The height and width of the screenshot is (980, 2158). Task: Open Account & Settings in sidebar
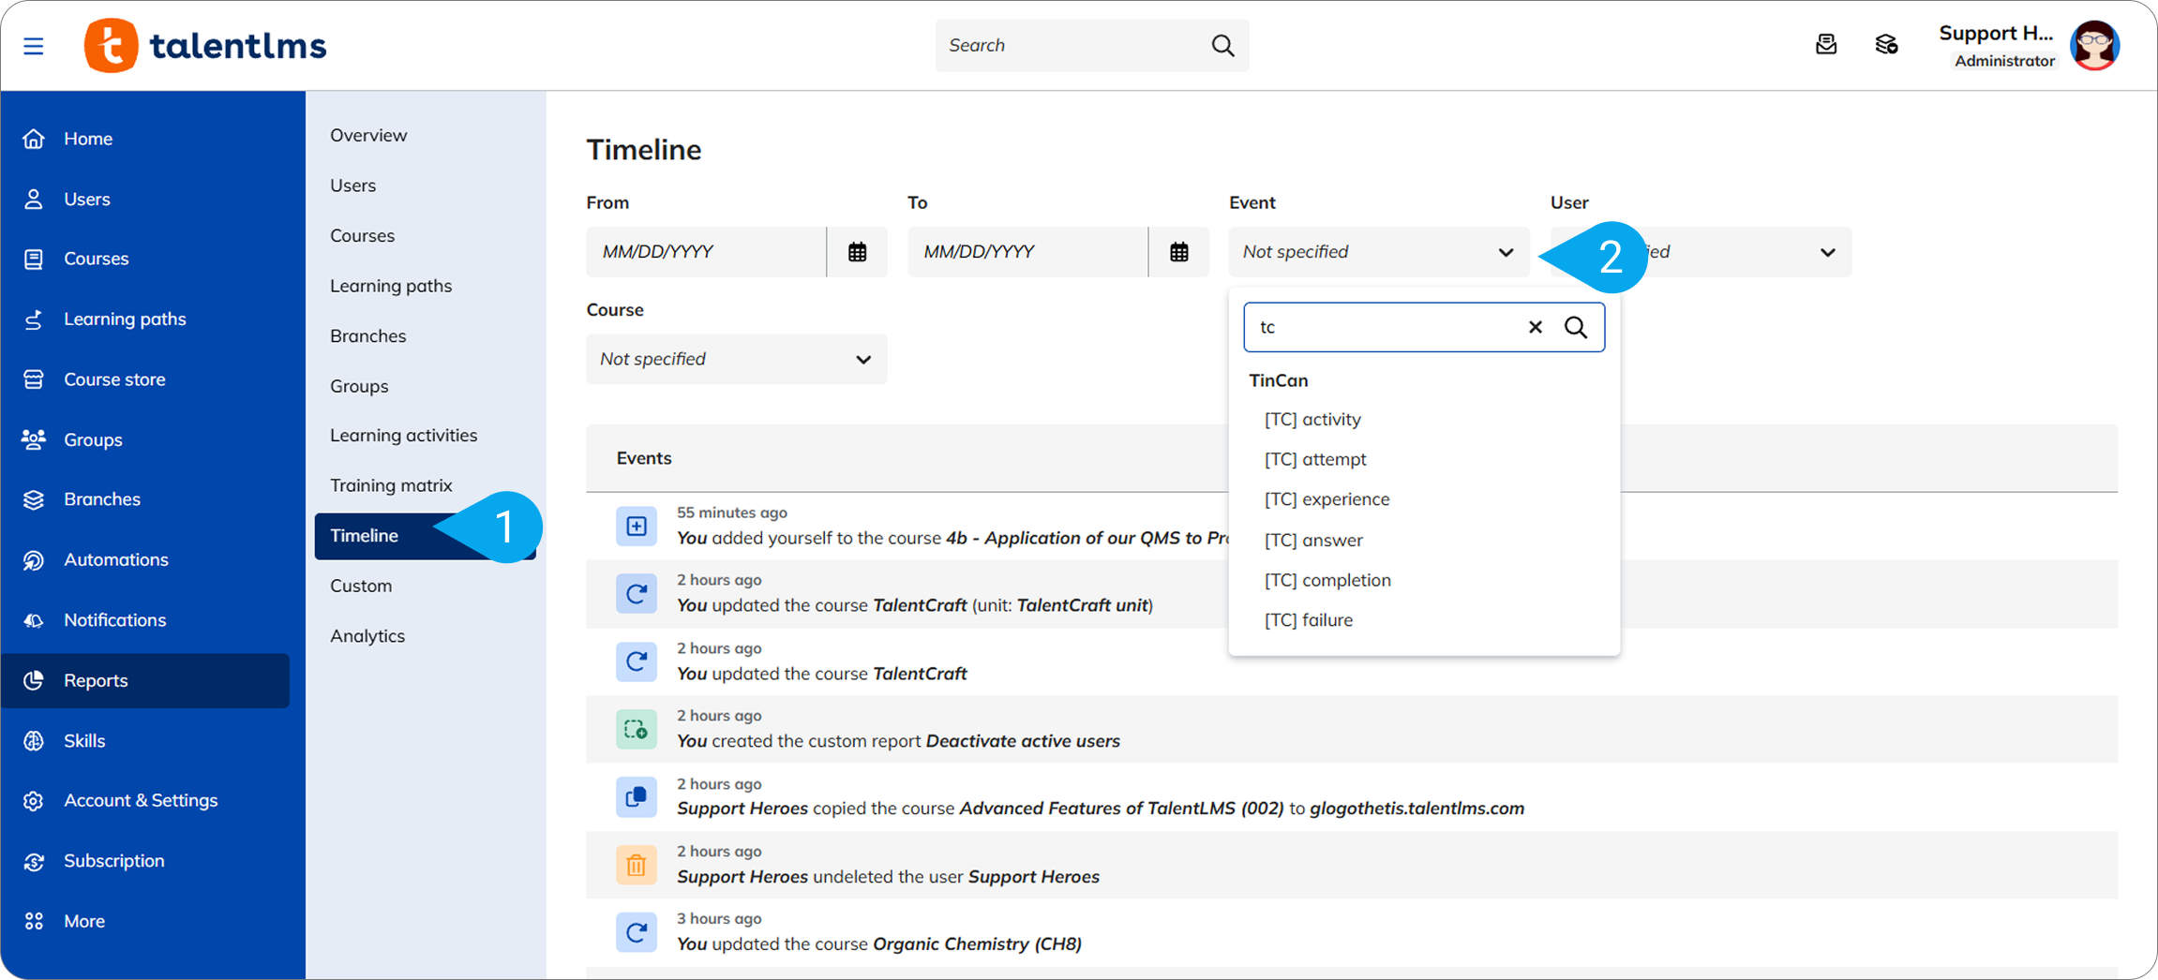pos(141,800)
